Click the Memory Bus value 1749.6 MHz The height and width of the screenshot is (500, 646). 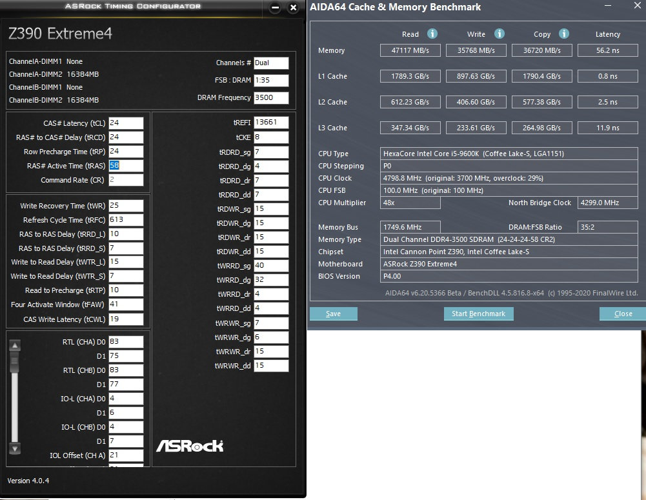tap(410, 227)
